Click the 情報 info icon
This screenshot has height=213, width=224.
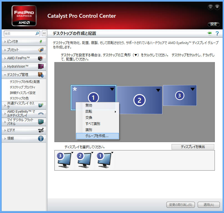click(x=41, y=138)
